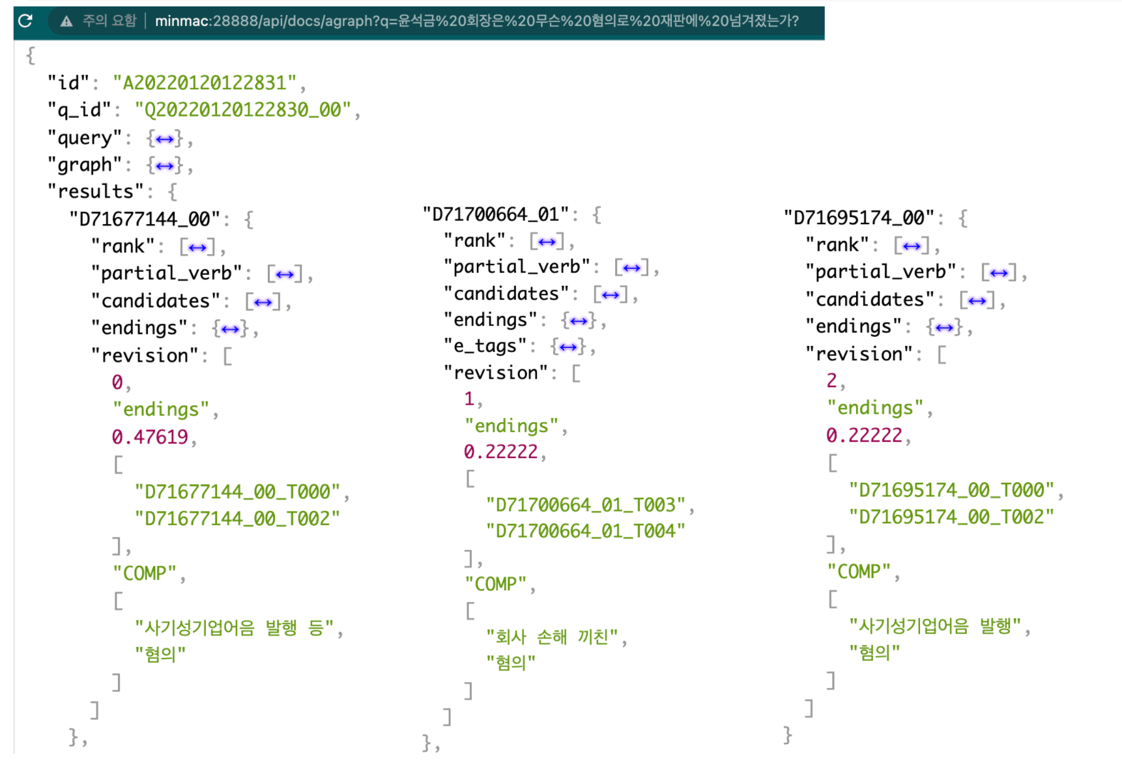
Task: Click the 0.22222 score under D71700664_01
Action: point(501,452)
